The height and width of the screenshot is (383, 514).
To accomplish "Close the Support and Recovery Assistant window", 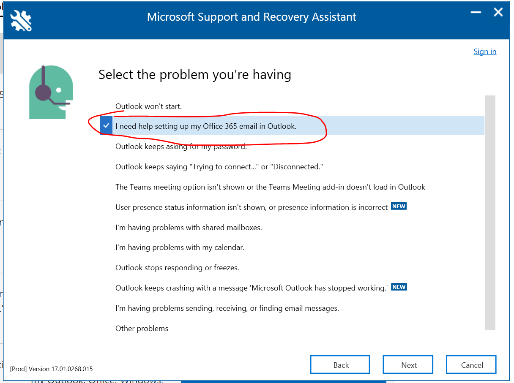I will [498, 13].
